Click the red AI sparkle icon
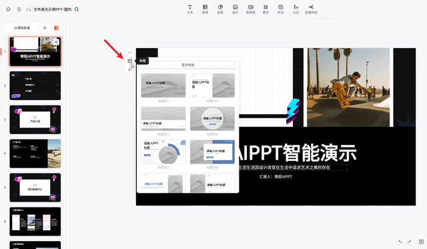The height and width of the screenshot is (249, 427). click(x=129, y=69)
